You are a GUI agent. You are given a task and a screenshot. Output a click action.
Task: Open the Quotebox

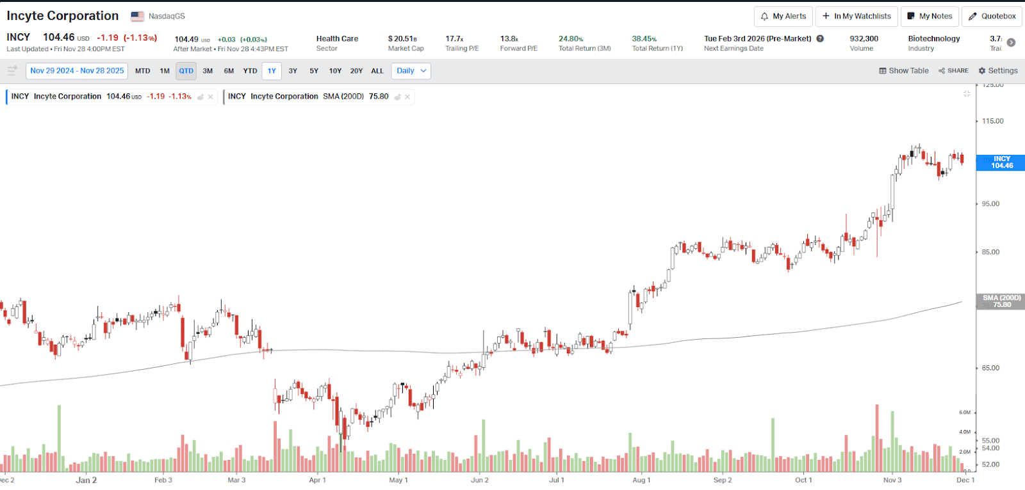tap(992, 17)
